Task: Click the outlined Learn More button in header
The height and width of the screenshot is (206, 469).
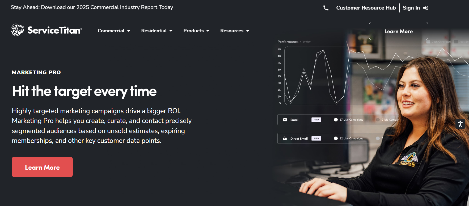Action: coord(398,31)
